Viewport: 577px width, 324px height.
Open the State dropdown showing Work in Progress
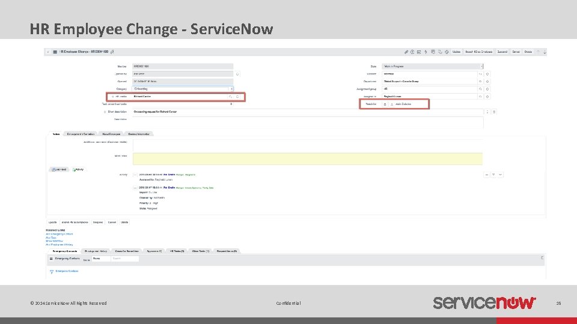[432, 67]
